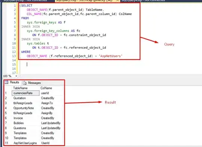Viewport: 202px width, 147px height.
Task: Select the AspNetUserLogins cell
Action: click(x=25, y=143)
